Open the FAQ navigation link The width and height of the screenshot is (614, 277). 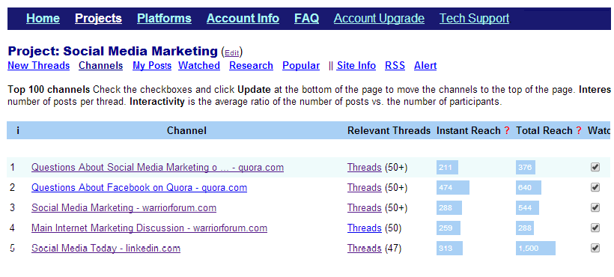pyautogui.click(x=306, y=19)
